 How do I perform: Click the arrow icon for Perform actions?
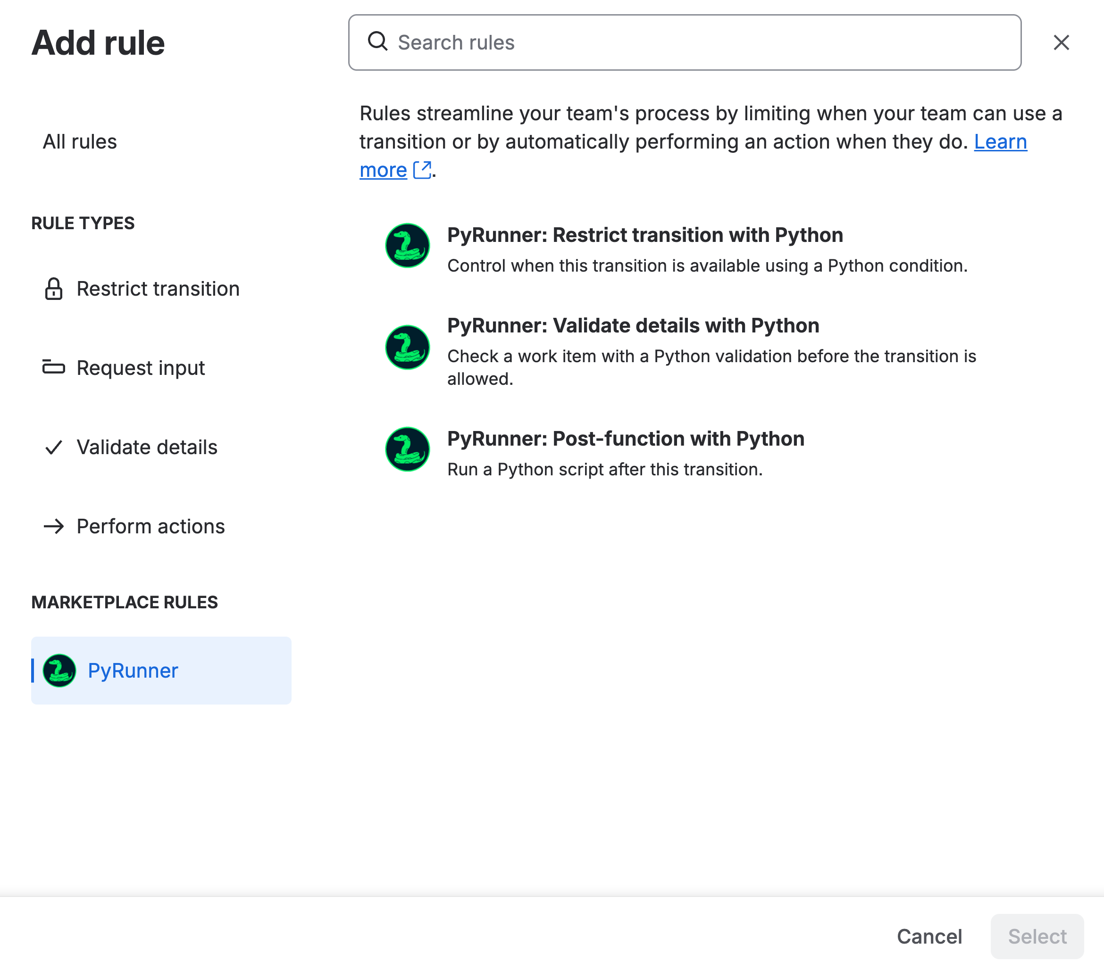pos(54,527)
